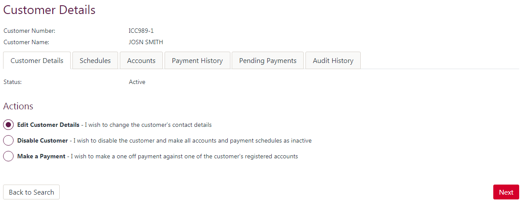524x206 pixels.
Task: Open the Schedules tab
Action: [x=95, y=61]
